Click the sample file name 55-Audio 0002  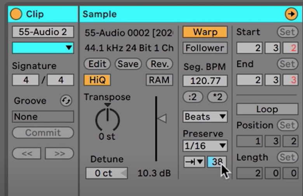pos(129,33)
